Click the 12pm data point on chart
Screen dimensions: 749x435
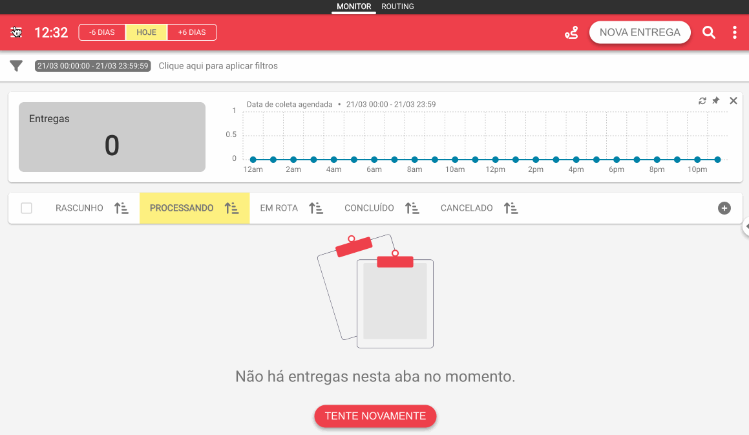[496, 160]
